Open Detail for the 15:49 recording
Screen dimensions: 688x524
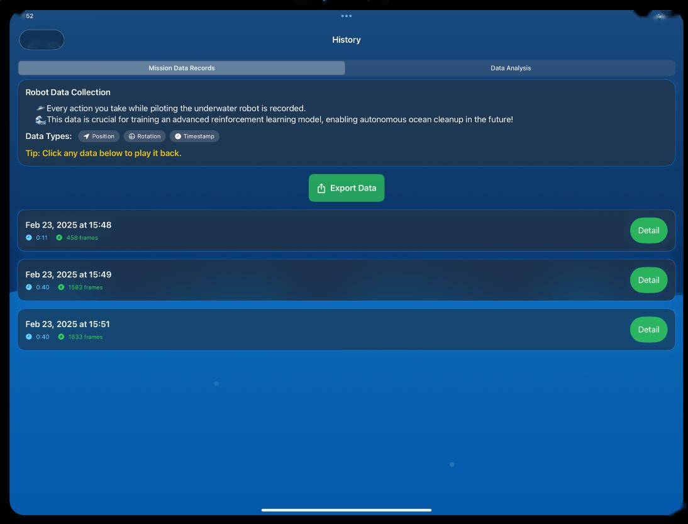point(648,280)
